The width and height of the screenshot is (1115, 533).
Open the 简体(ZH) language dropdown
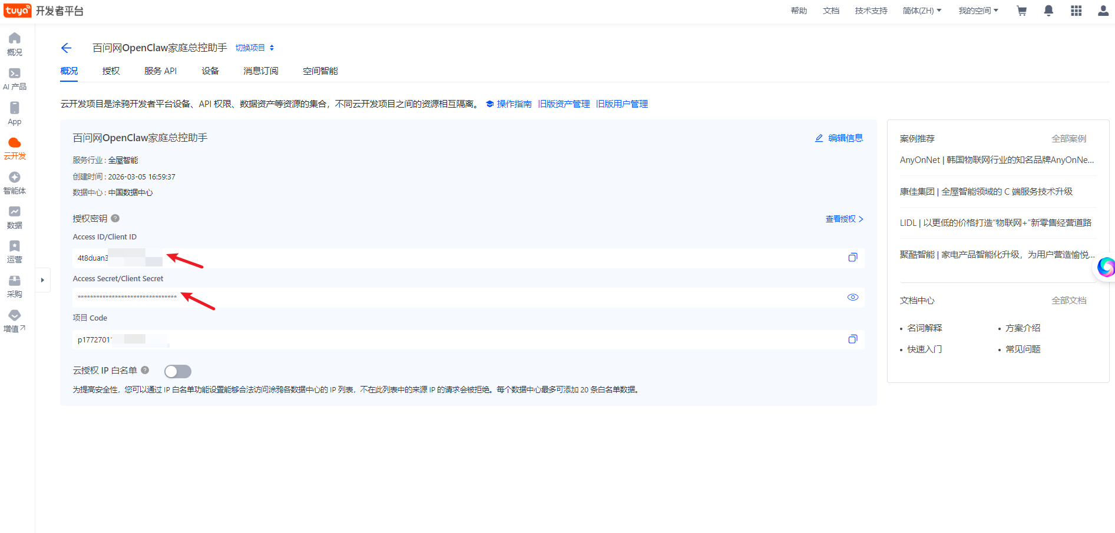pos(922,11)
